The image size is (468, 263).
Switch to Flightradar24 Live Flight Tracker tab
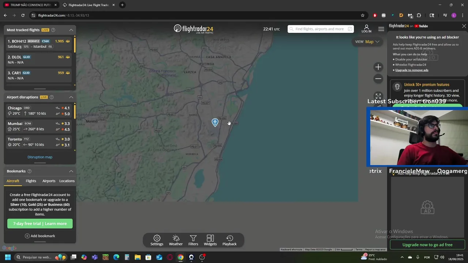point(89,5)
